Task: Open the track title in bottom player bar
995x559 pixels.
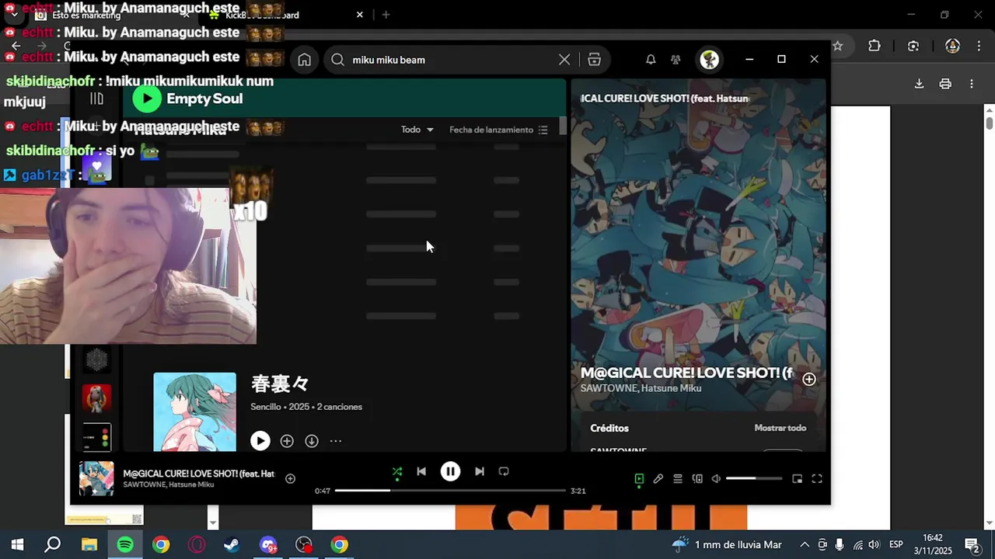Action: point(198,474)
